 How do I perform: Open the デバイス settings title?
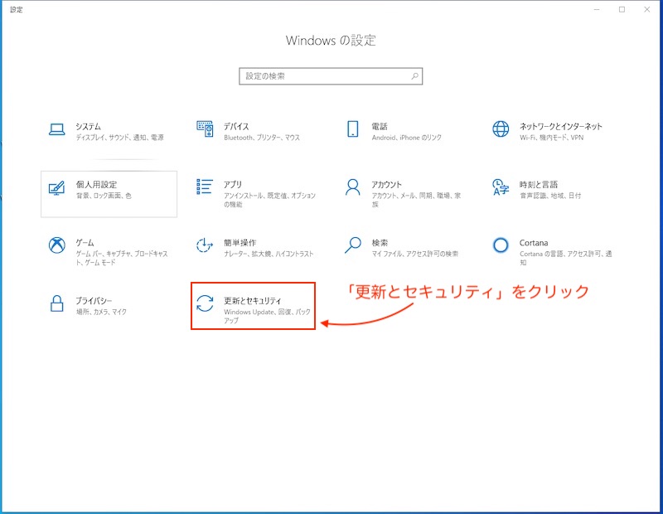(x=236, y=127)
